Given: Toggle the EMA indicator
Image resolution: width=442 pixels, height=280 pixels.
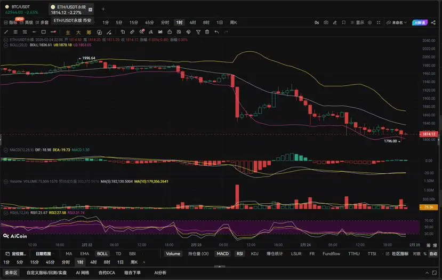Looking at the screenshot, I should pos(85,254).
